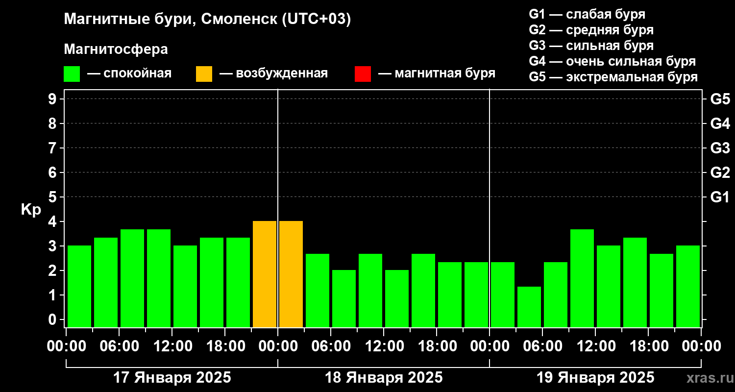Click the shortest green bar on 19 January

coord(529,307)
